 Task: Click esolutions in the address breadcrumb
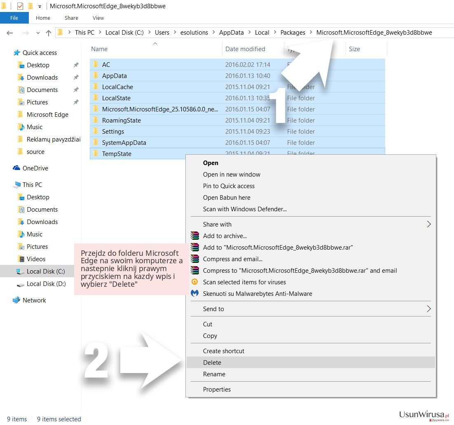click(194, 33)
